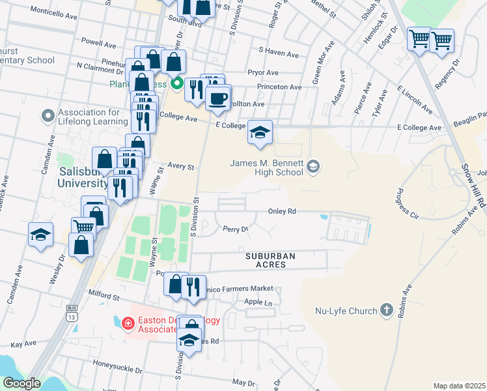Image resolution: width=487 pixels, height=391 pixels.
Task: Click the school marker on E College Ave
Action: click(260, 133)
